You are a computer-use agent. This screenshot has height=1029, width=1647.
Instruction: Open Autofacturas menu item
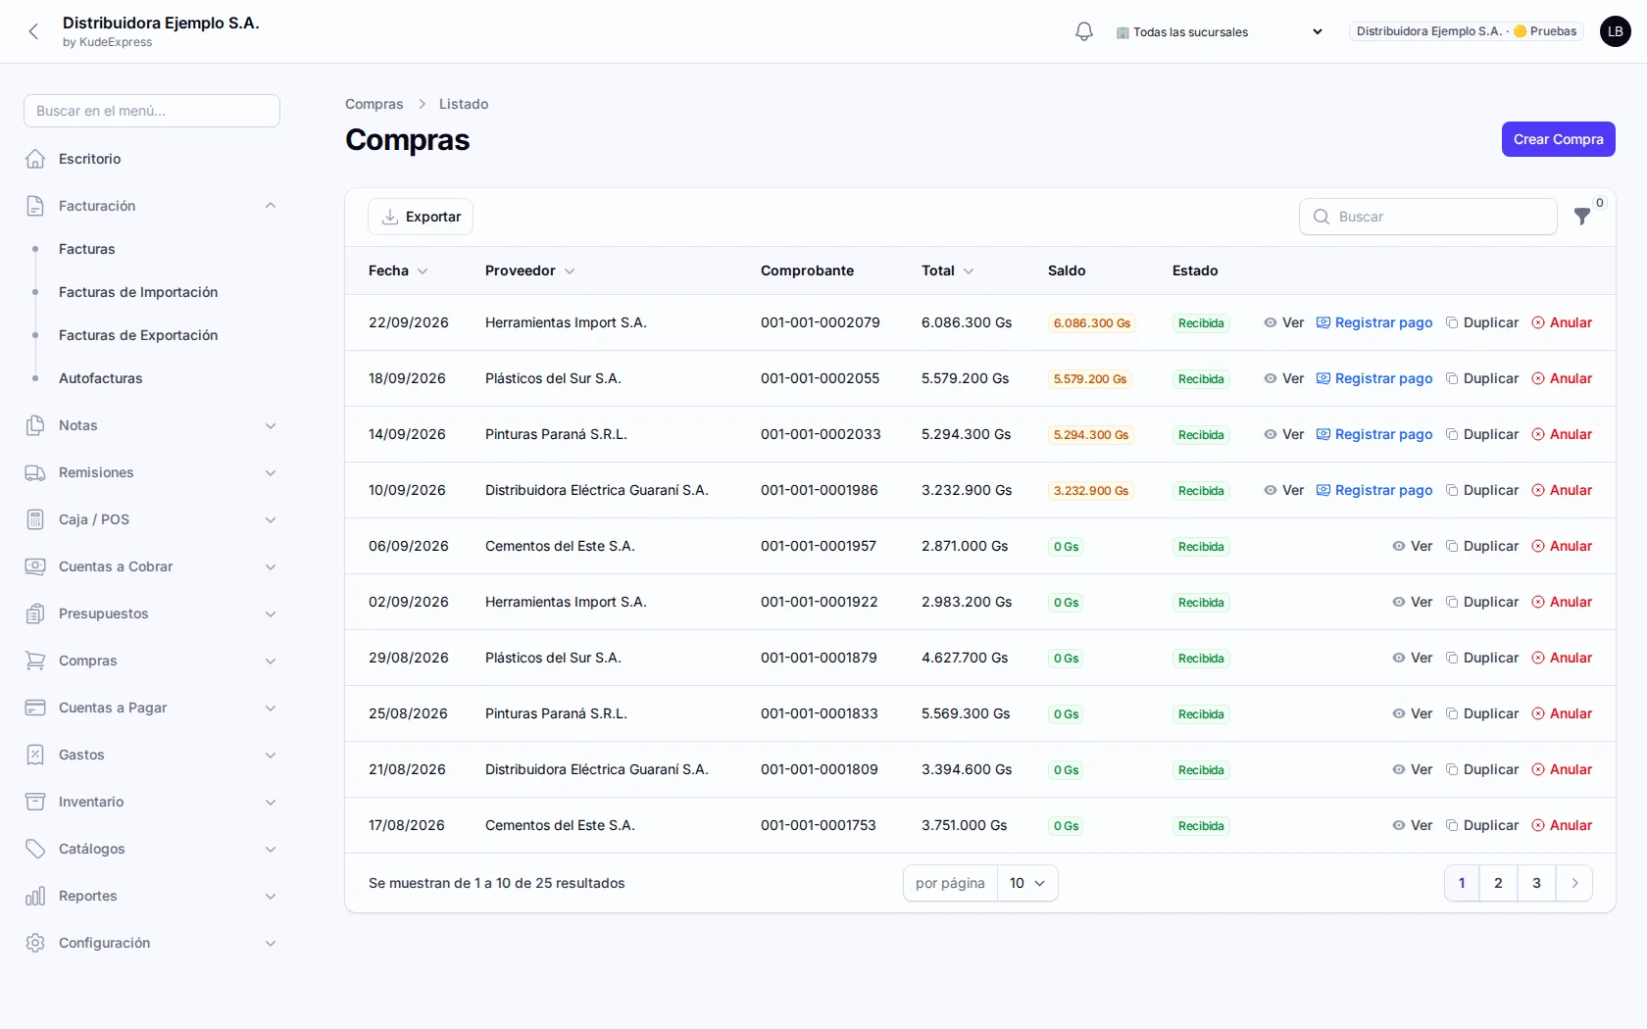(x=101, y=378)
